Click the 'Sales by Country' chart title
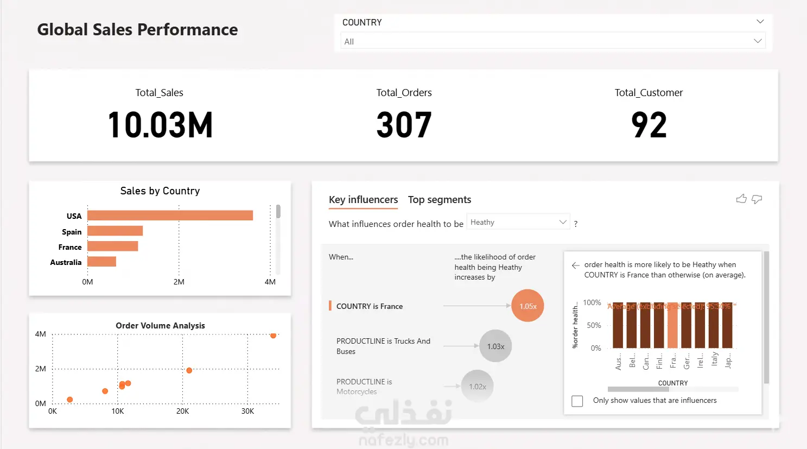The image size is (807, 449). click(x=160, y=191)
